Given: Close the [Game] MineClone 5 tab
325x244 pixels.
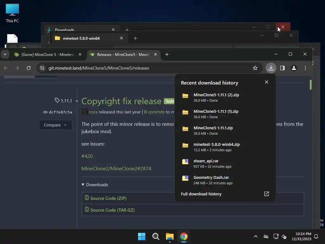Looking at the screenshot, I should [80, 54].
